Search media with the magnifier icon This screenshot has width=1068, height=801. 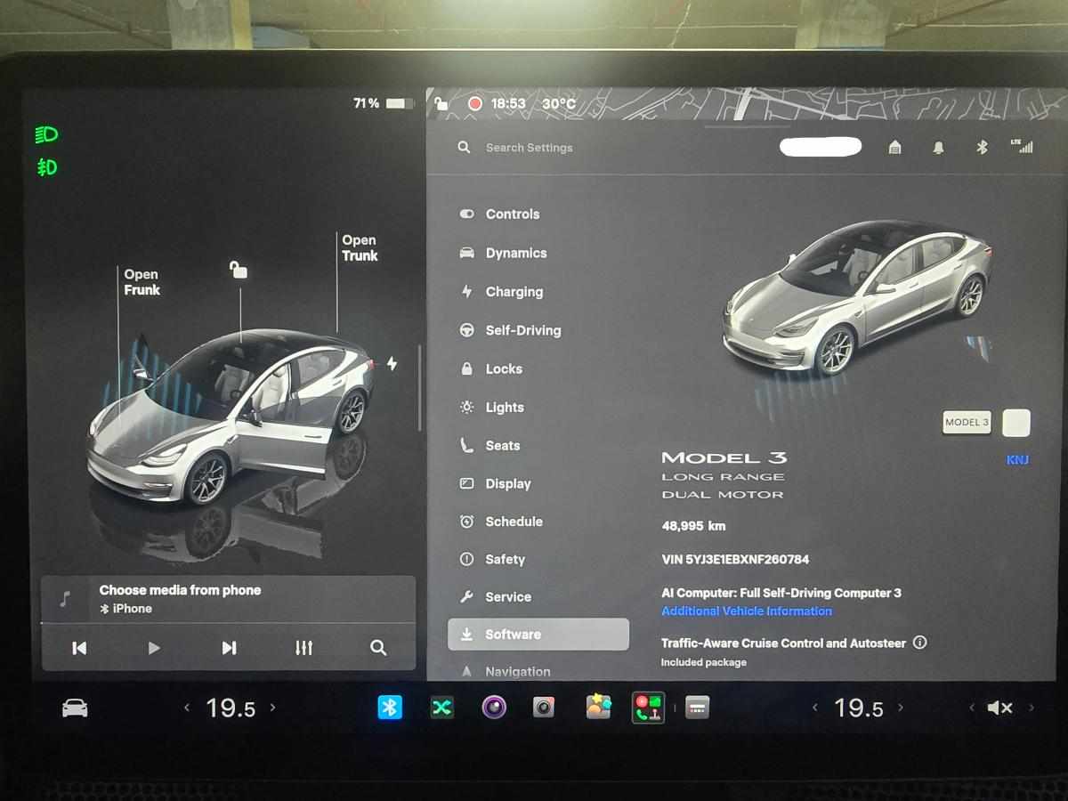(x=378, y=648)
